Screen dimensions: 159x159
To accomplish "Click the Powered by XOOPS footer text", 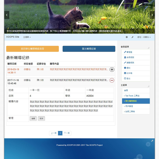I will tap(79, 145).
